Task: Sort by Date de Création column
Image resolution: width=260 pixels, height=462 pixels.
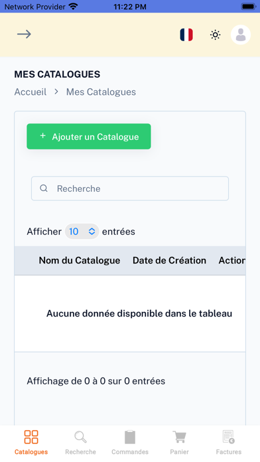Action: [x=169, y=260]
